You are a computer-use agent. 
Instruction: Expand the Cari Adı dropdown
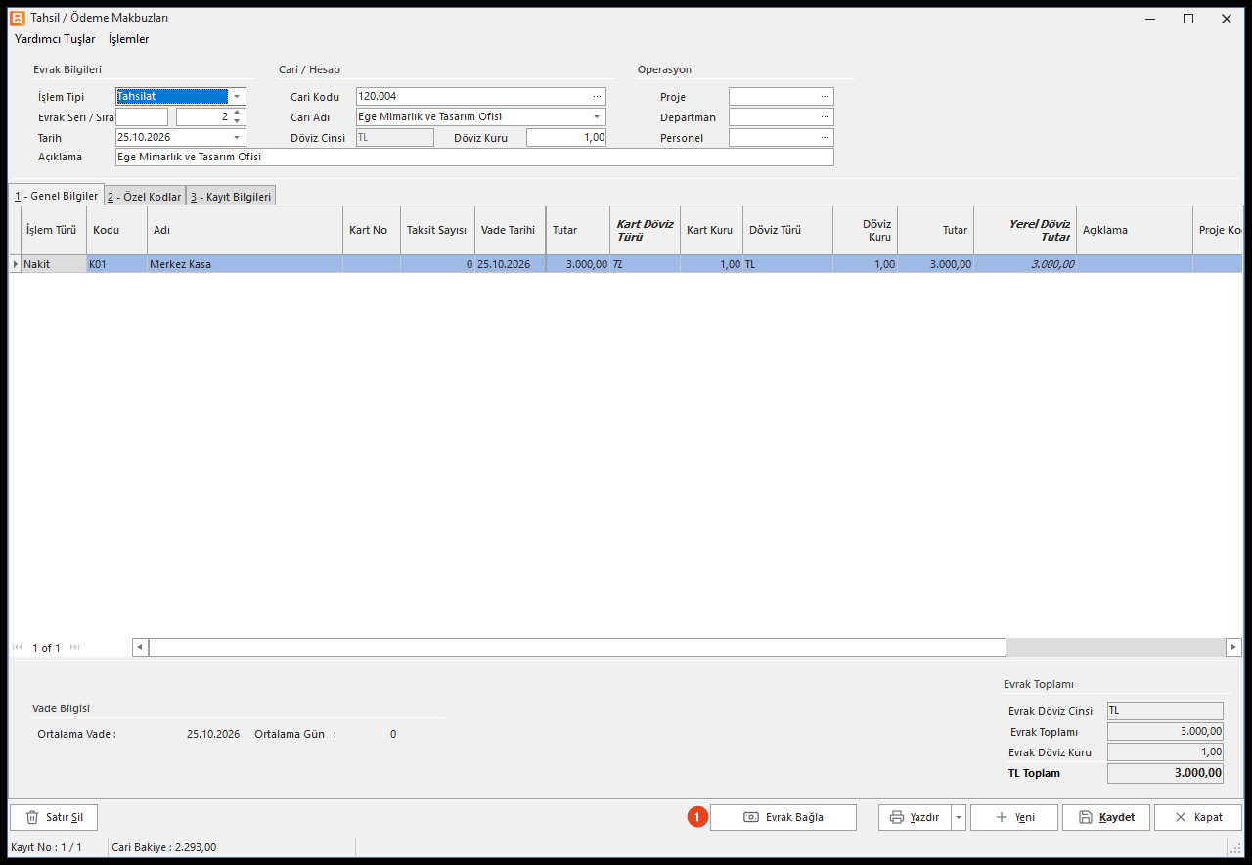point(597,116)
